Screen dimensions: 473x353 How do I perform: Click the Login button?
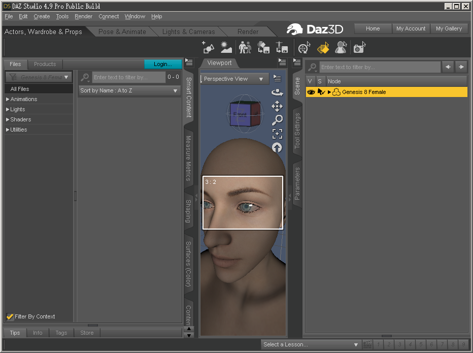pos(163,64)
